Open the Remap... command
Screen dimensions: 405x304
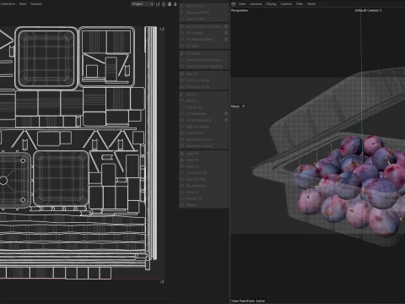pos(204,205)
